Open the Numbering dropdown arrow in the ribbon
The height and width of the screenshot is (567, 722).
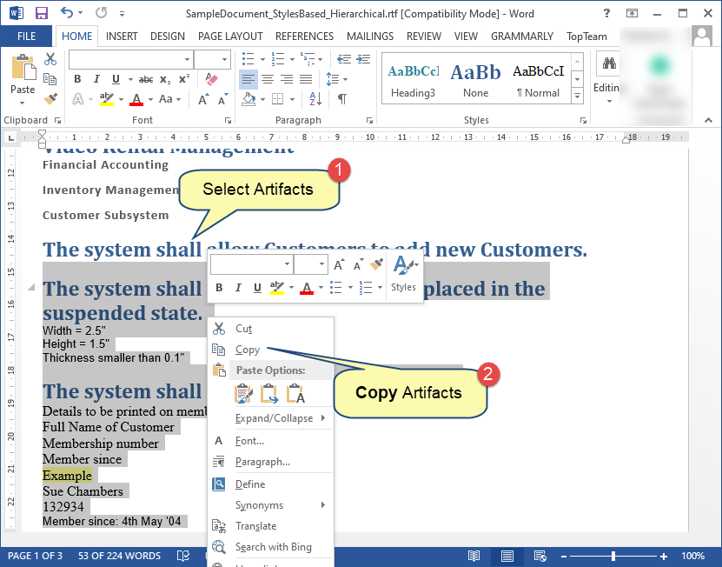click(292, 59)
